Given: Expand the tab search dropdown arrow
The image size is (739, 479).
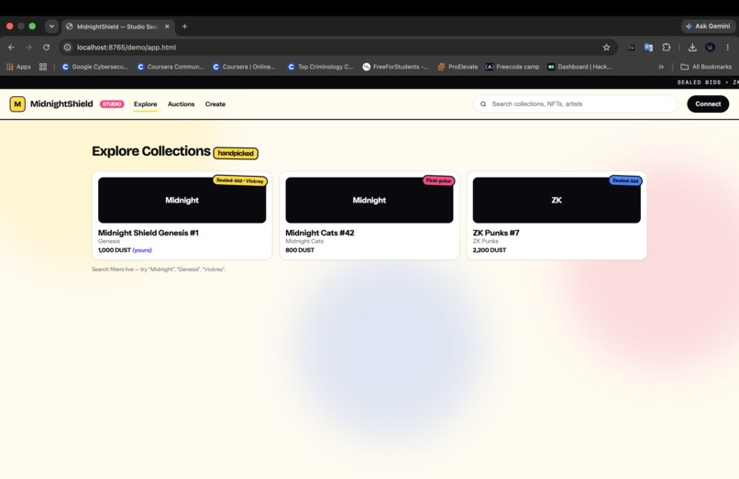Looking at the screenshot, I should (x=51, y=27).
